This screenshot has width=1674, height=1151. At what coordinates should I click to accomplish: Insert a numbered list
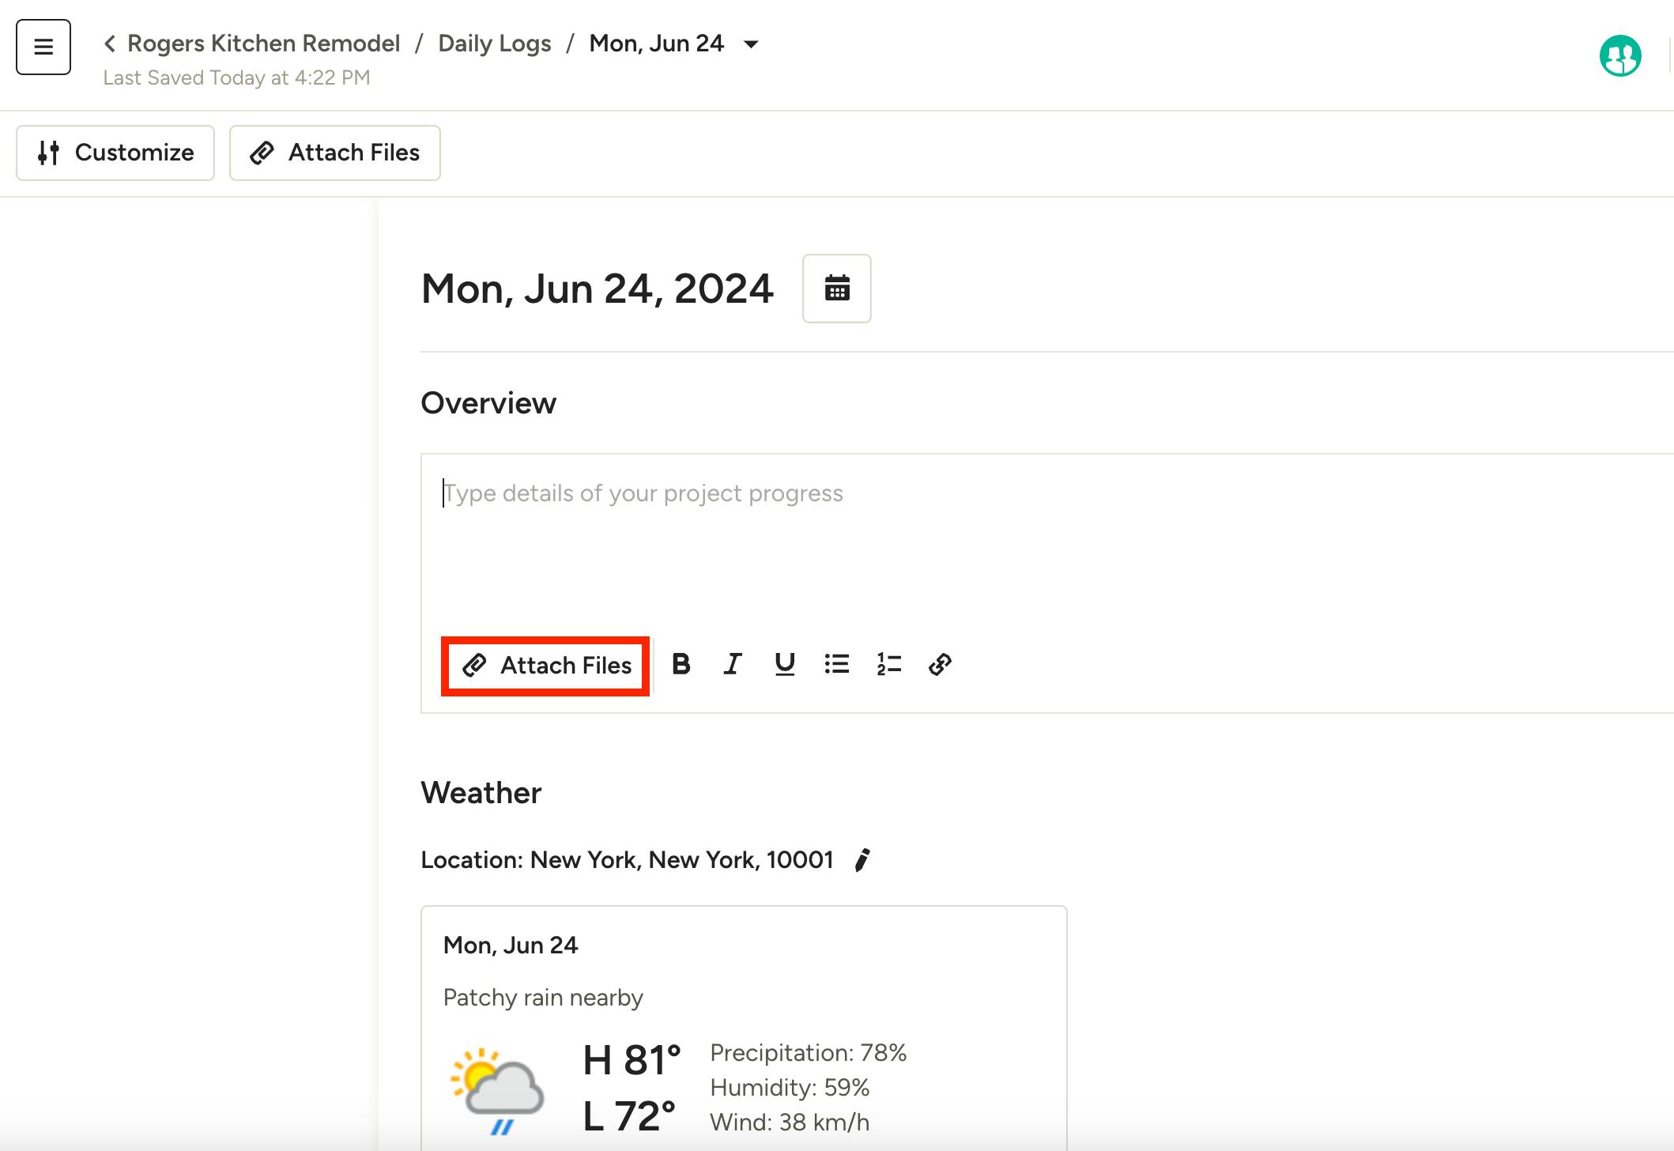tap(888, 665)
